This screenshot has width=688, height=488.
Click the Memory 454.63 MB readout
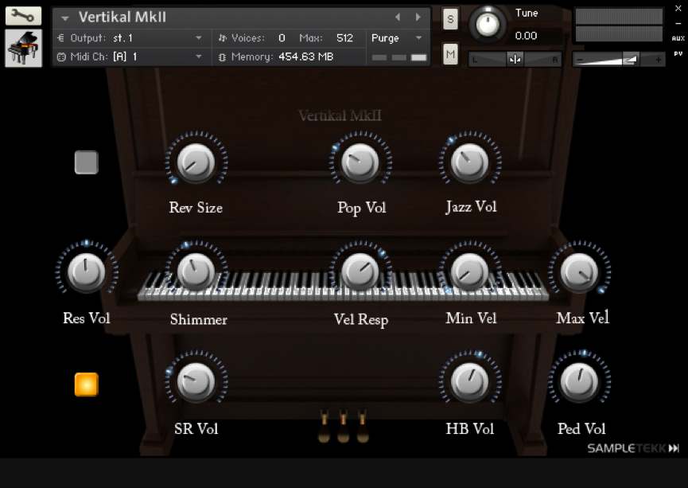(x=306, y=57)
